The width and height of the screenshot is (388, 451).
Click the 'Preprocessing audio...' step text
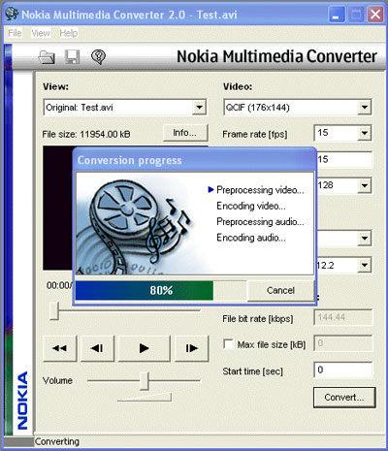pos(260,222)
